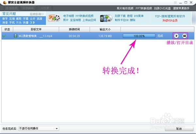Click the 照片 link in the banner

point(66,20)
